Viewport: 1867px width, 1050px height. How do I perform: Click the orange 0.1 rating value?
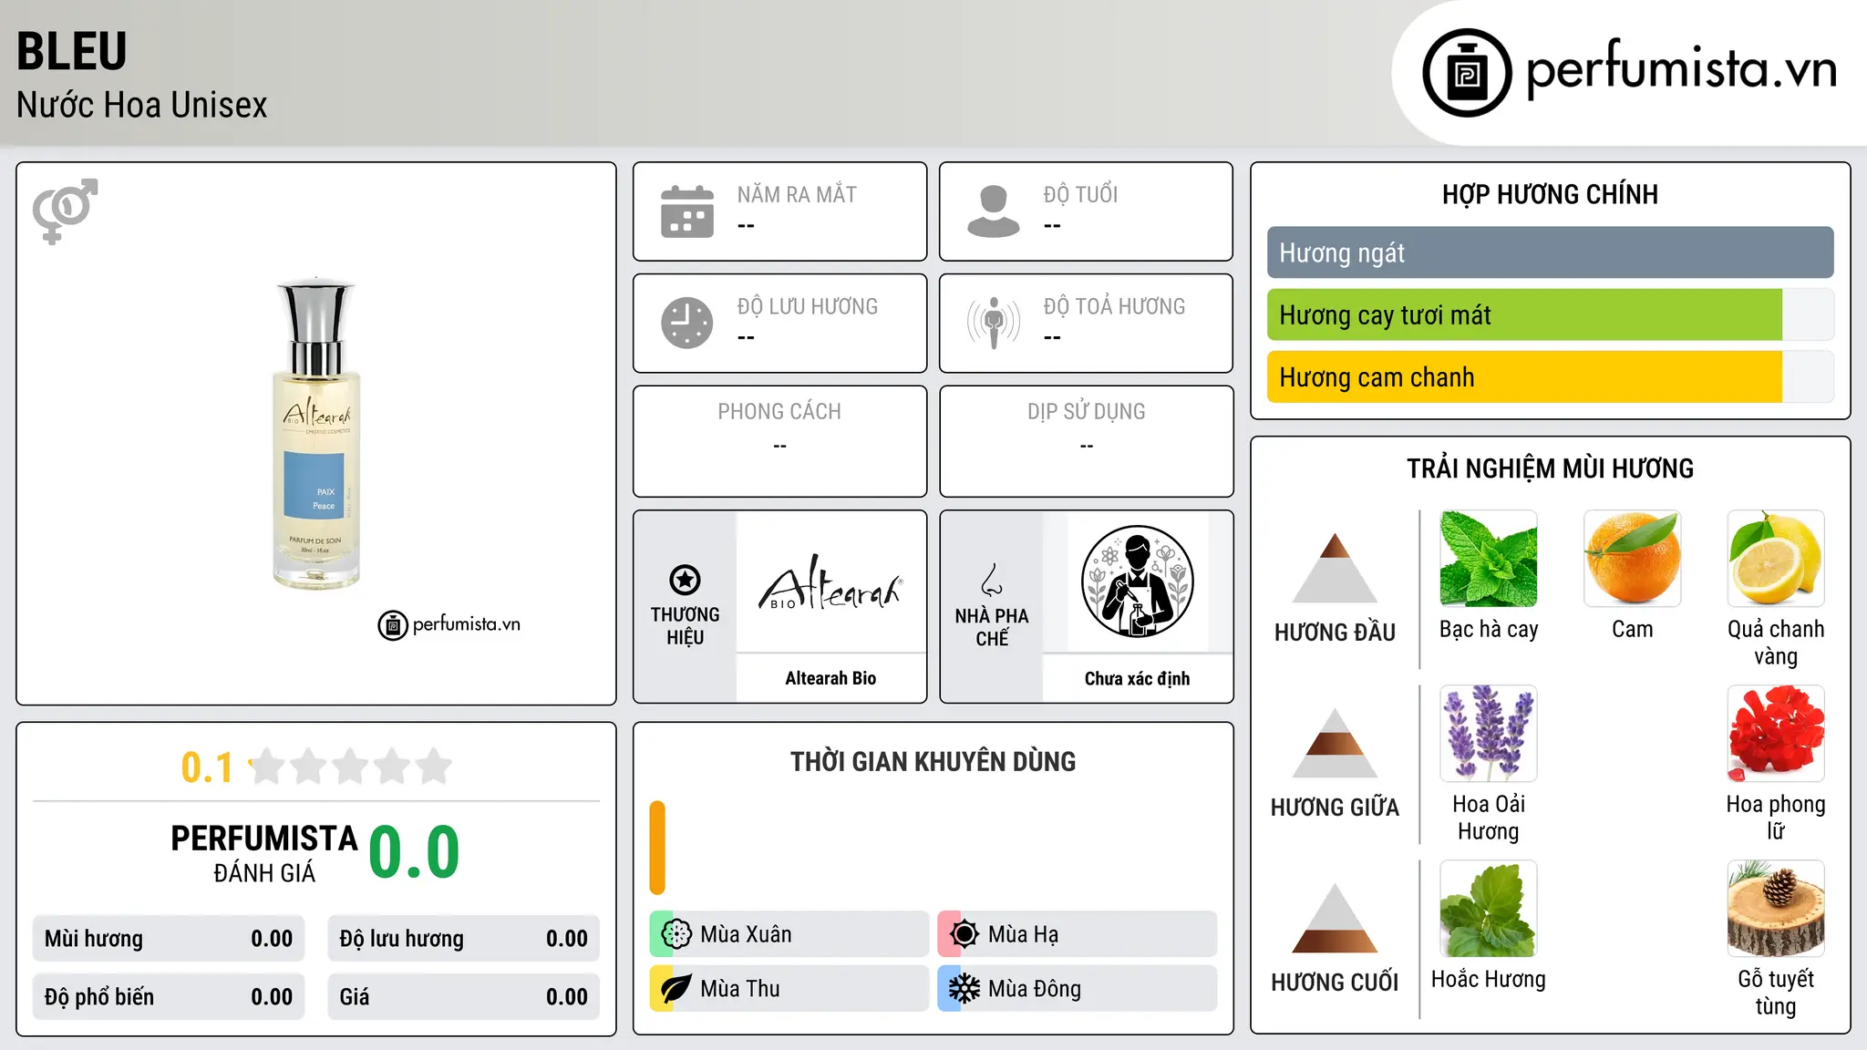point(207,767)
